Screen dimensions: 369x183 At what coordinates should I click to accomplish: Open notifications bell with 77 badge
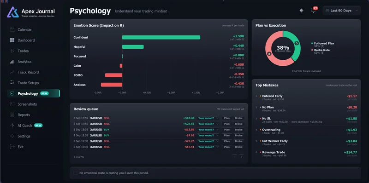point(313,11)
